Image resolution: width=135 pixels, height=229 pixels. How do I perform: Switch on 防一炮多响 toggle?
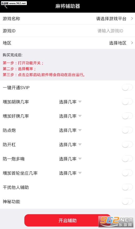coord(127,159)
